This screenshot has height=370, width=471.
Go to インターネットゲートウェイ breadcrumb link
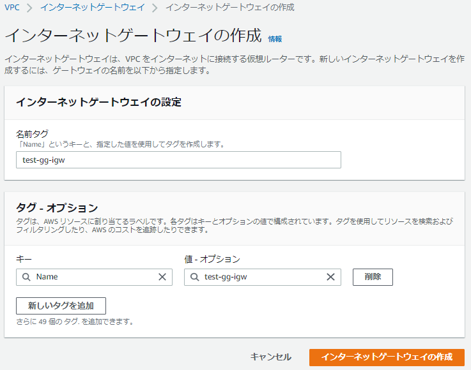(x=93, y=7)
